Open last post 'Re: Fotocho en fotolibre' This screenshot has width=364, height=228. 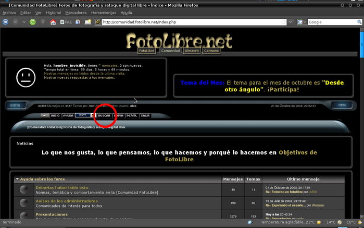tap(284, 192)
